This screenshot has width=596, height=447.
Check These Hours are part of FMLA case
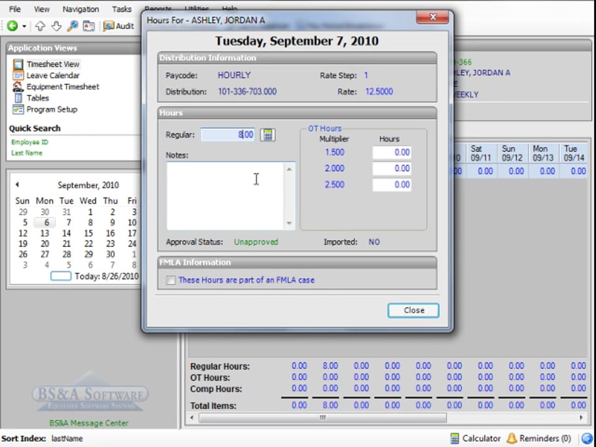pyautogui.click(x=171, y=281)
